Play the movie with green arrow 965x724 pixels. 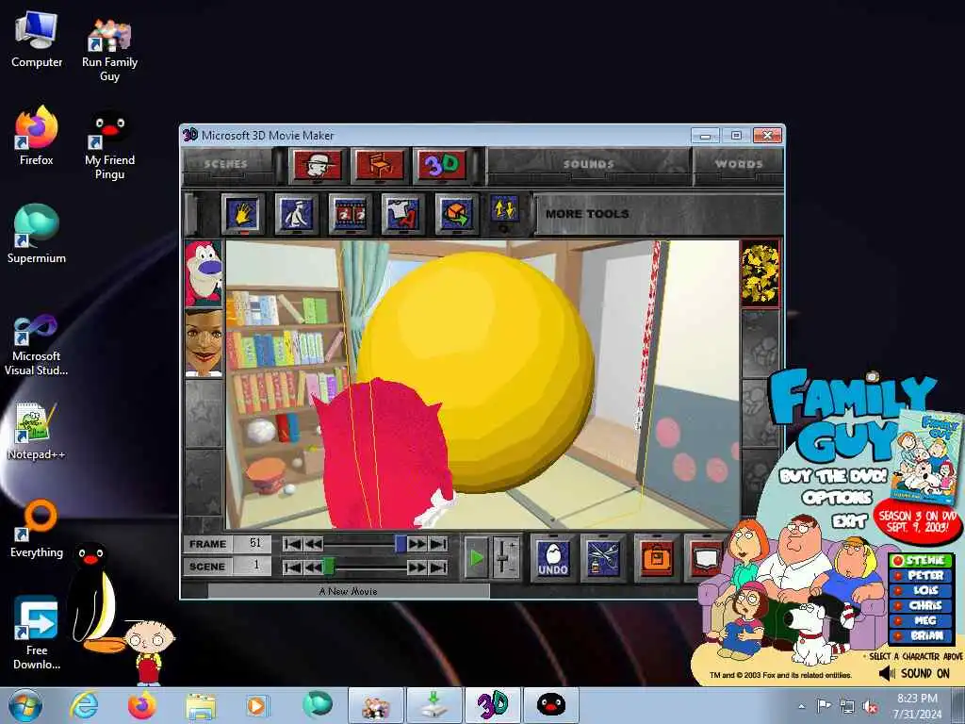coord(476,558)
